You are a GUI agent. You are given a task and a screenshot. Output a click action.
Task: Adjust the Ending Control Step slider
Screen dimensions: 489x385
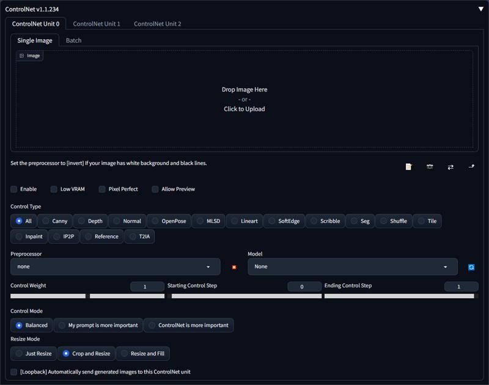pos(402,296)
